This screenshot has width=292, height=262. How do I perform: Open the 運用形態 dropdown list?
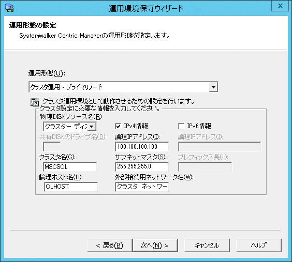(213, 87)
